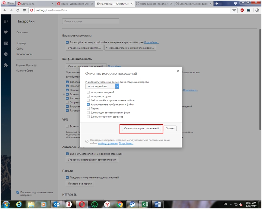Click the EN language indicator
This screenshot has height=209, width=262.
pos(225,204)
